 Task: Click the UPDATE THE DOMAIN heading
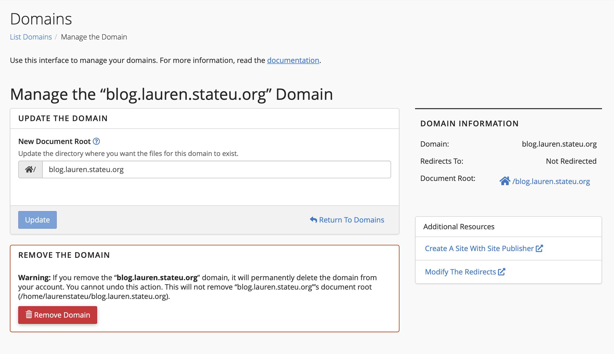tap(63, 119)
